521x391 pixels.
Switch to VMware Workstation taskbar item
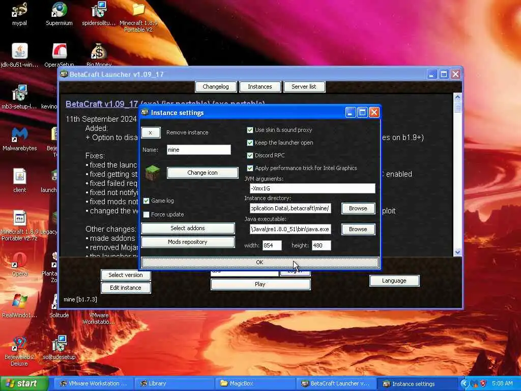[94, 383]
